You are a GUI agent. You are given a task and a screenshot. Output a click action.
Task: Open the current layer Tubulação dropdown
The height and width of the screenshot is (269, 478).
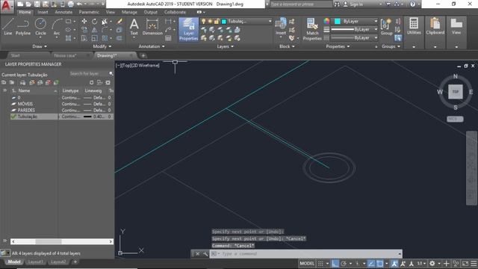coord(270,22)
